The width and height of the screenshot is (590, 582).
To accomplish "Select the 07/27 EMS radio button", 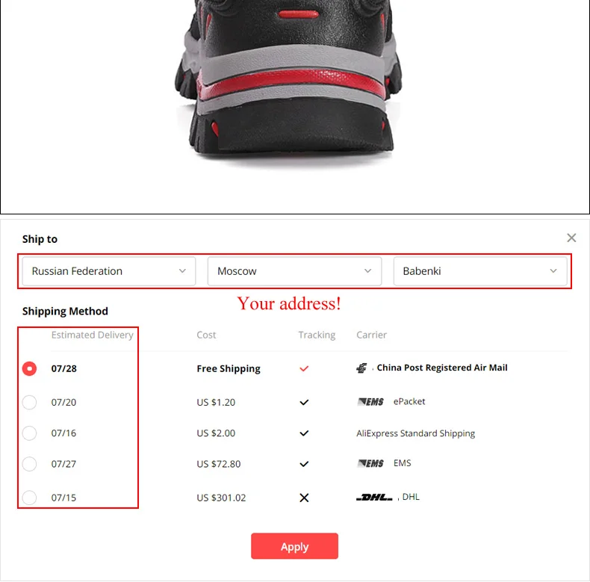I will [x=29, y=464].
